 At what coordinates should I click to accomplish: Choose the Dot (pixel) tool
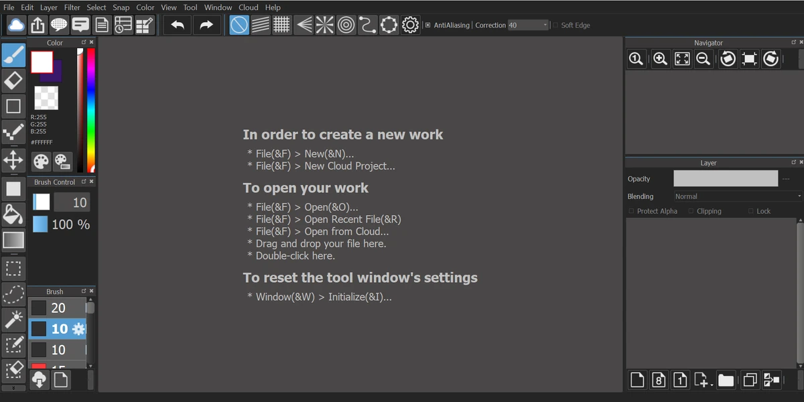point(13,133)
